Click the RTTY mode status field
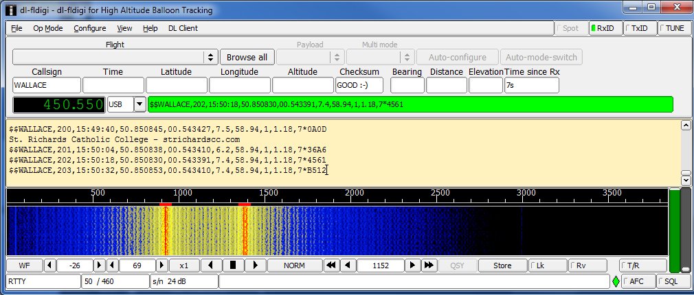This screenshot has height=295, width=694. pyautogui.click(x=43, y=281)
